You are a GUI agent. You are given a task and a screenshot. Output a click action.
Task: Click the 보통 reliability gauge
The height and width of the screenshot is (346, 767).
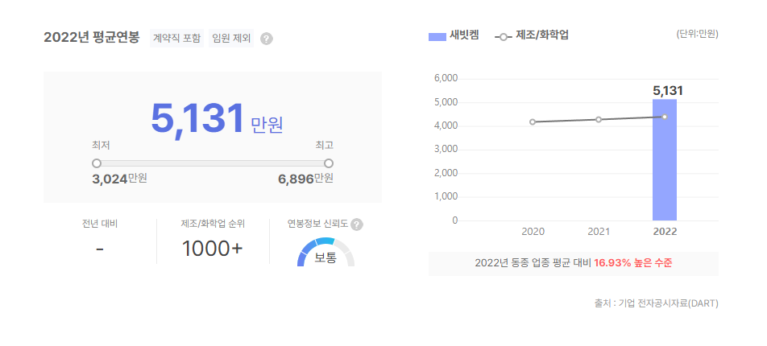point(325,252)
